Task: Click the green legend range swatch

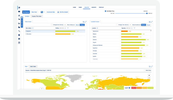Action: click(x=151, y=88)
